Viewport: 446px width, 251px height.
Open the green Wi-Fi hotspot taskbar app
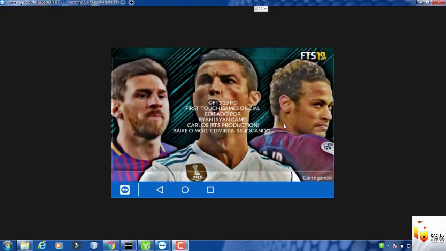[x=146, y=245]
